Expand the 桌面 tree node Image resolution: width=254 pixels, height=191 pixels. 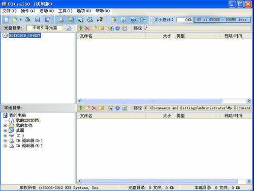[5, 130]
